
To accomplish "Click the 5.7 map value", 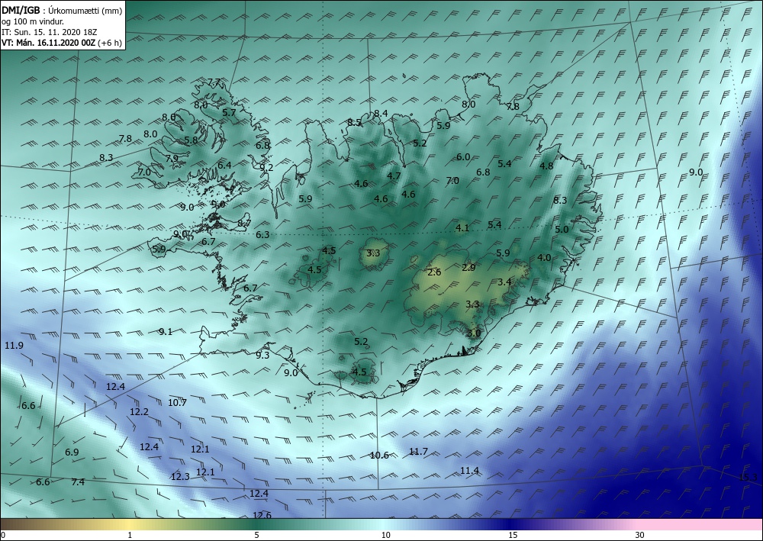I will 229,112.
